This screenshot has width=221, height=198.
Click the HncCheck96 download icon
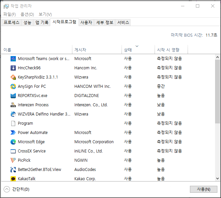coord(13,68)
